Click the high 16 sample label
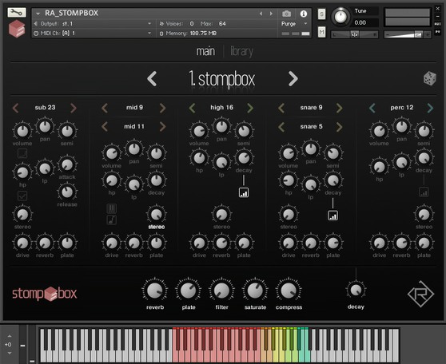Image resolution: width=446 pixels, height=364 pixels. click(x=221, y=108)
